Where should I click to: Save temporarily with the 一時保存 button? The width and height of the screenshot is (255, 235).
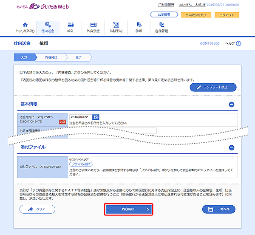(x=219, y=210)
